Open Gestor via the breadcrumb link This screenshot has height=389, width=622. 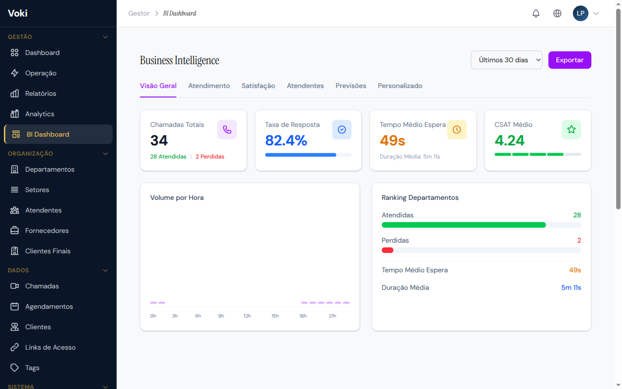pos(139,13)
